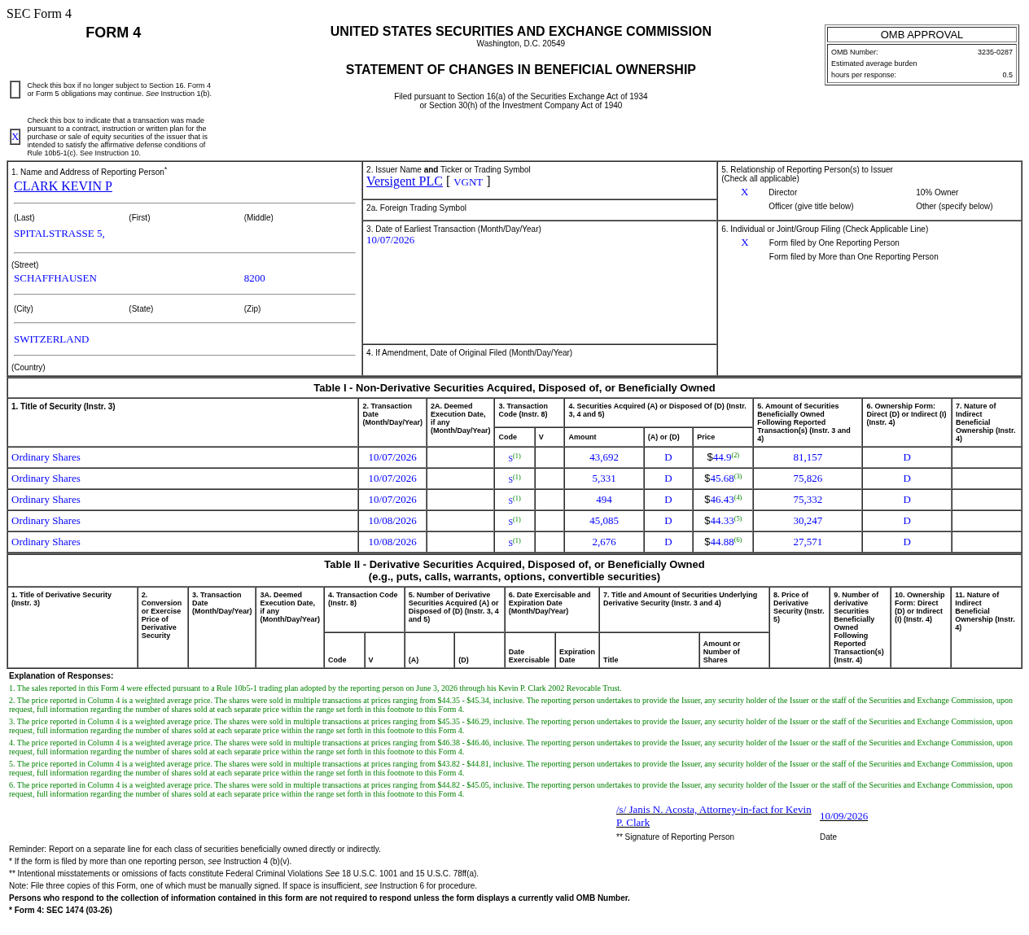Toggle the checked Rule 10b5-1(c) plan box
The width and height of the screenshot is (1029, 935).
tap(15, 137)
